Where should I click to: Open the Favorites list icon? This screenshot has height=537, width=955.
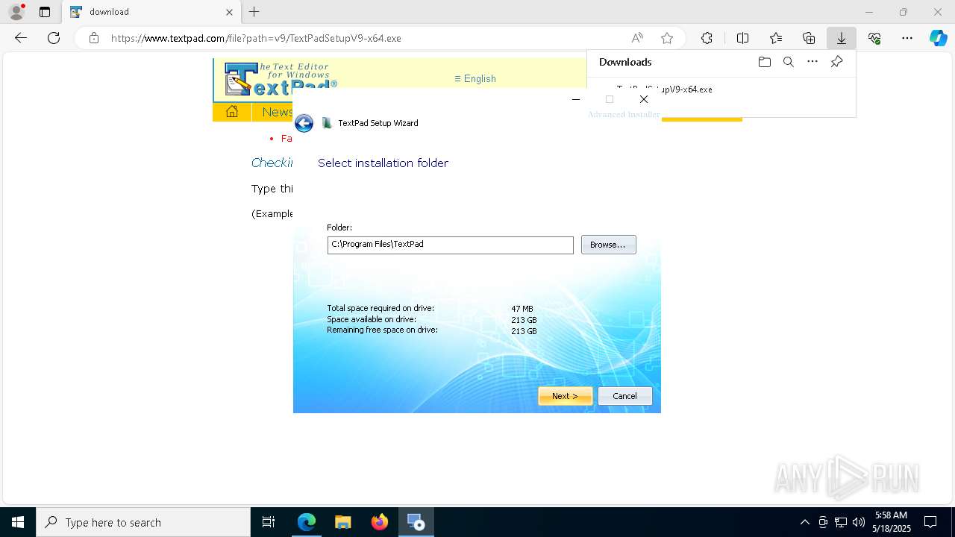(776, 38)
